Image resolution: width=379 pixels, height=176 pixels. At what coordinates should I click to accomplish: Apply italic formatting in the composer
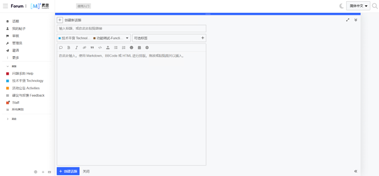pyautogui.click(x=76, y=48)
